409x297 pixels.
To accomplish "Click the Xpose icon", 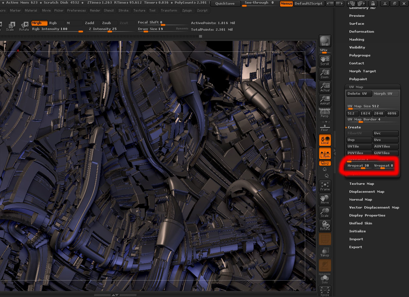I will click(325, 291).
